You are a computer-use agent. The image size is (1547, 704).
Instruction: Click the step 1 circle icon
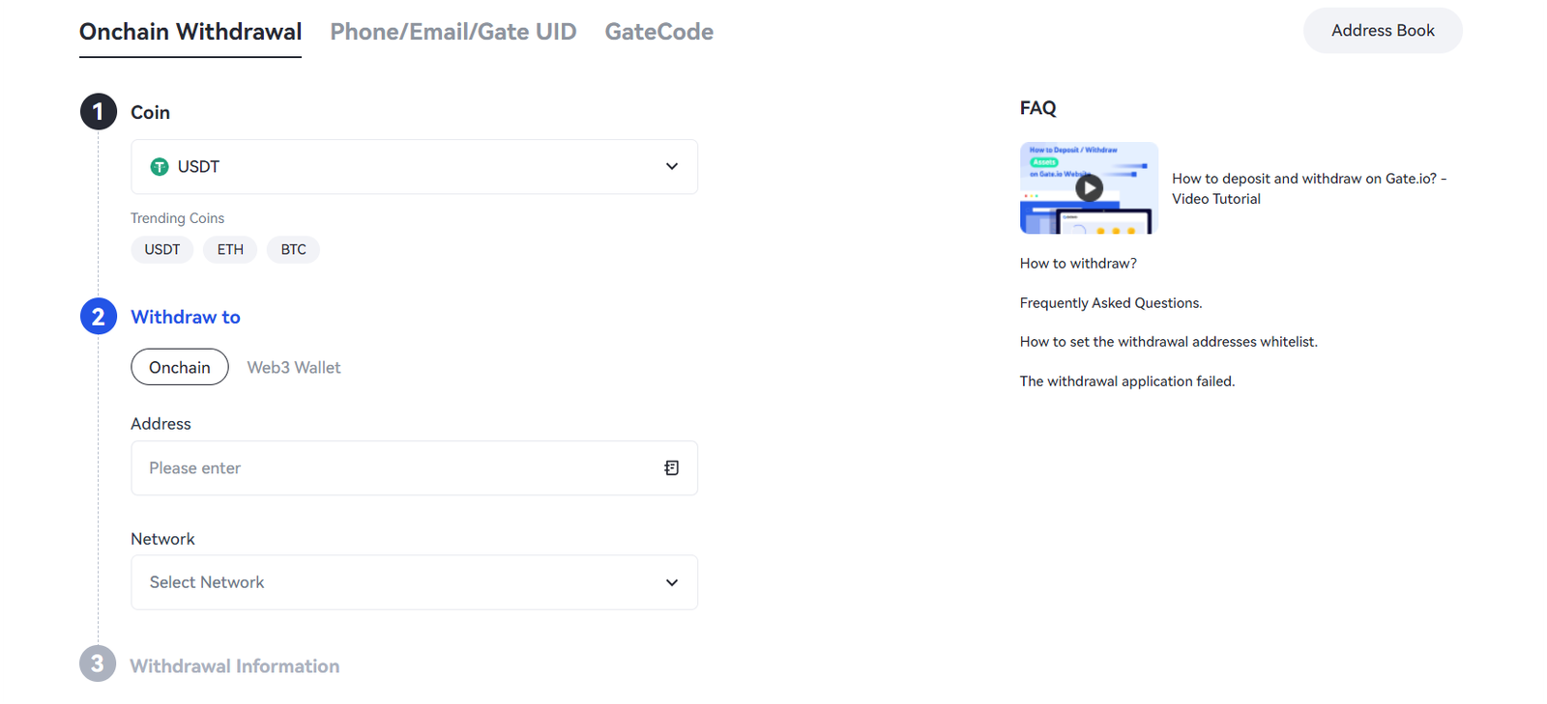[98, 112]
